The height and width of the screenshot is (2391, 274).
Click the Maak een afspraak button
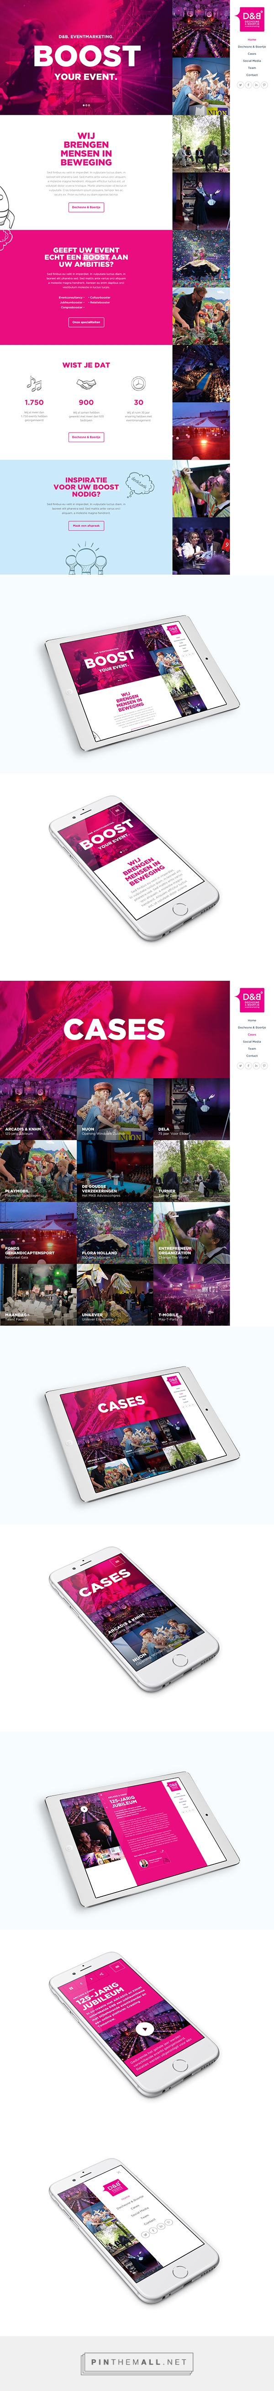pos(85,525)
